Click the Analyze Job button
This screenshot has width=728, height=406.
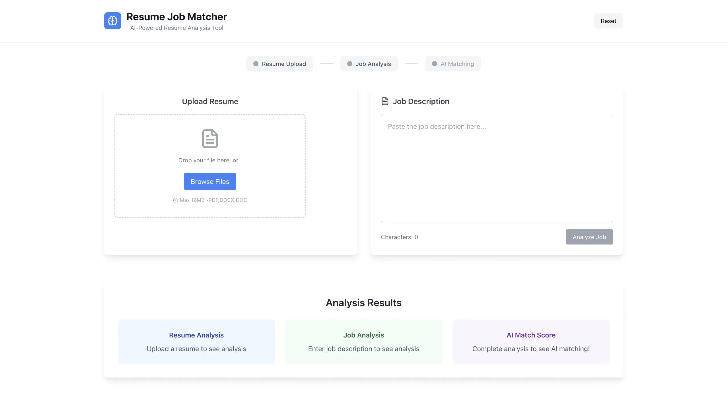tap(589, 237)
